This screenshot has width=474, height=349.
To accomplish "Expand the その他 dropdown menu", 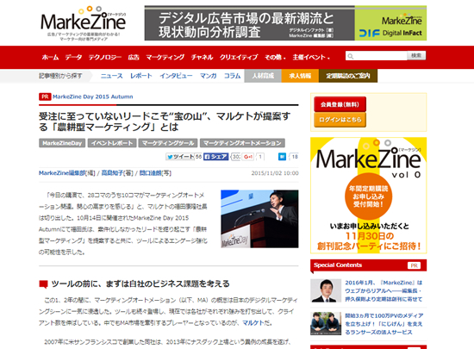I will (275, 57).
